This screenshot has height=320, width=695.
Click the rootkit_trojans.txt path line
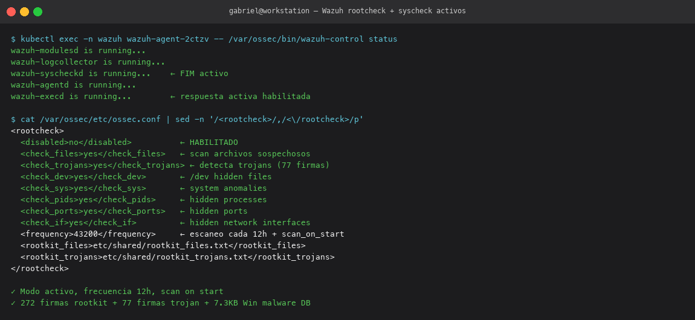pos(177,258)
